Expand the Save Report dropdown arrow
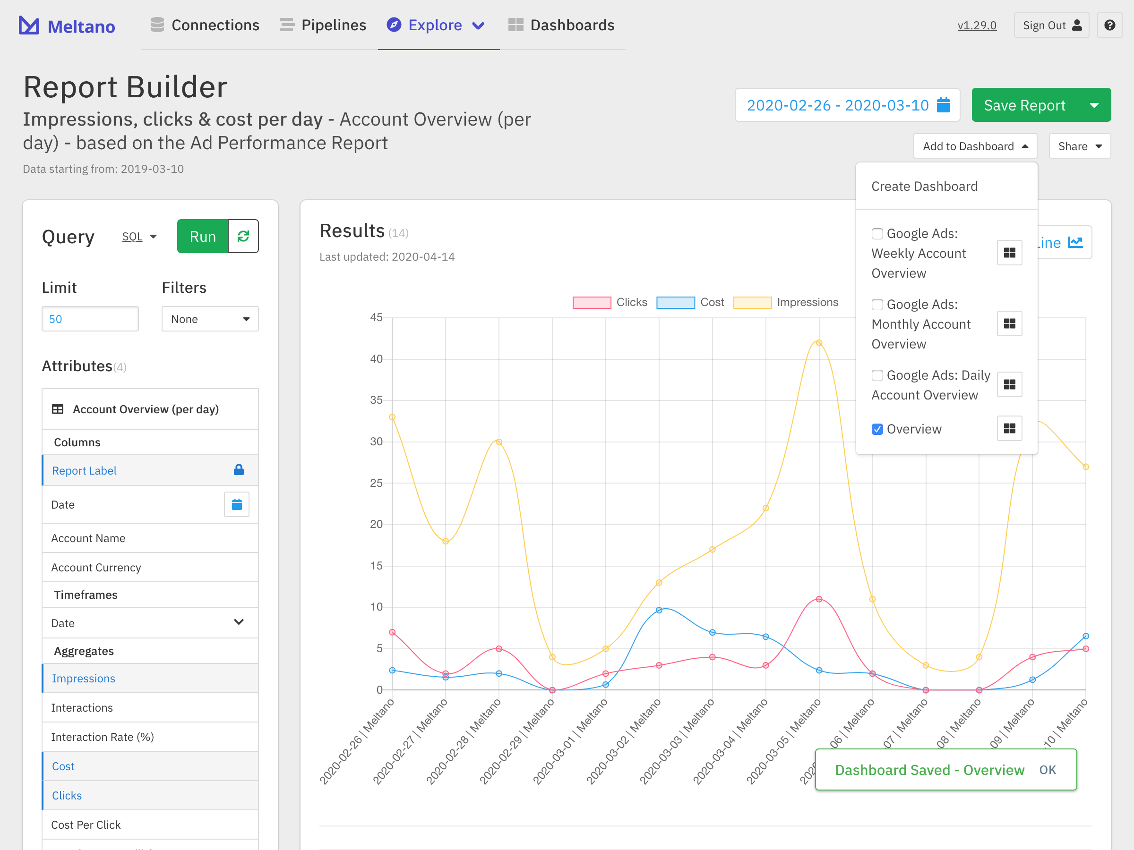The height and width of the screenshot is (850, 1134). point(1094,105)
